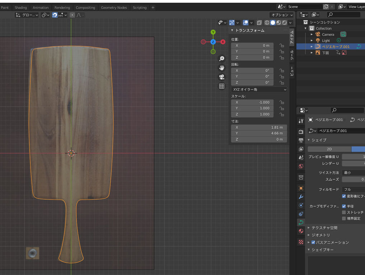365x275 pixels.
Task: Switch orthographic view with the grid icon
Action: pos(222,86)
